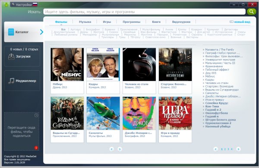259x168 pixels.
Task: Select the Музыка tab
Action: [85, 22]
